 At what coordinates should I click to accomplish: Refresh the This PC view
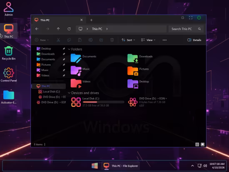[69, 29]
